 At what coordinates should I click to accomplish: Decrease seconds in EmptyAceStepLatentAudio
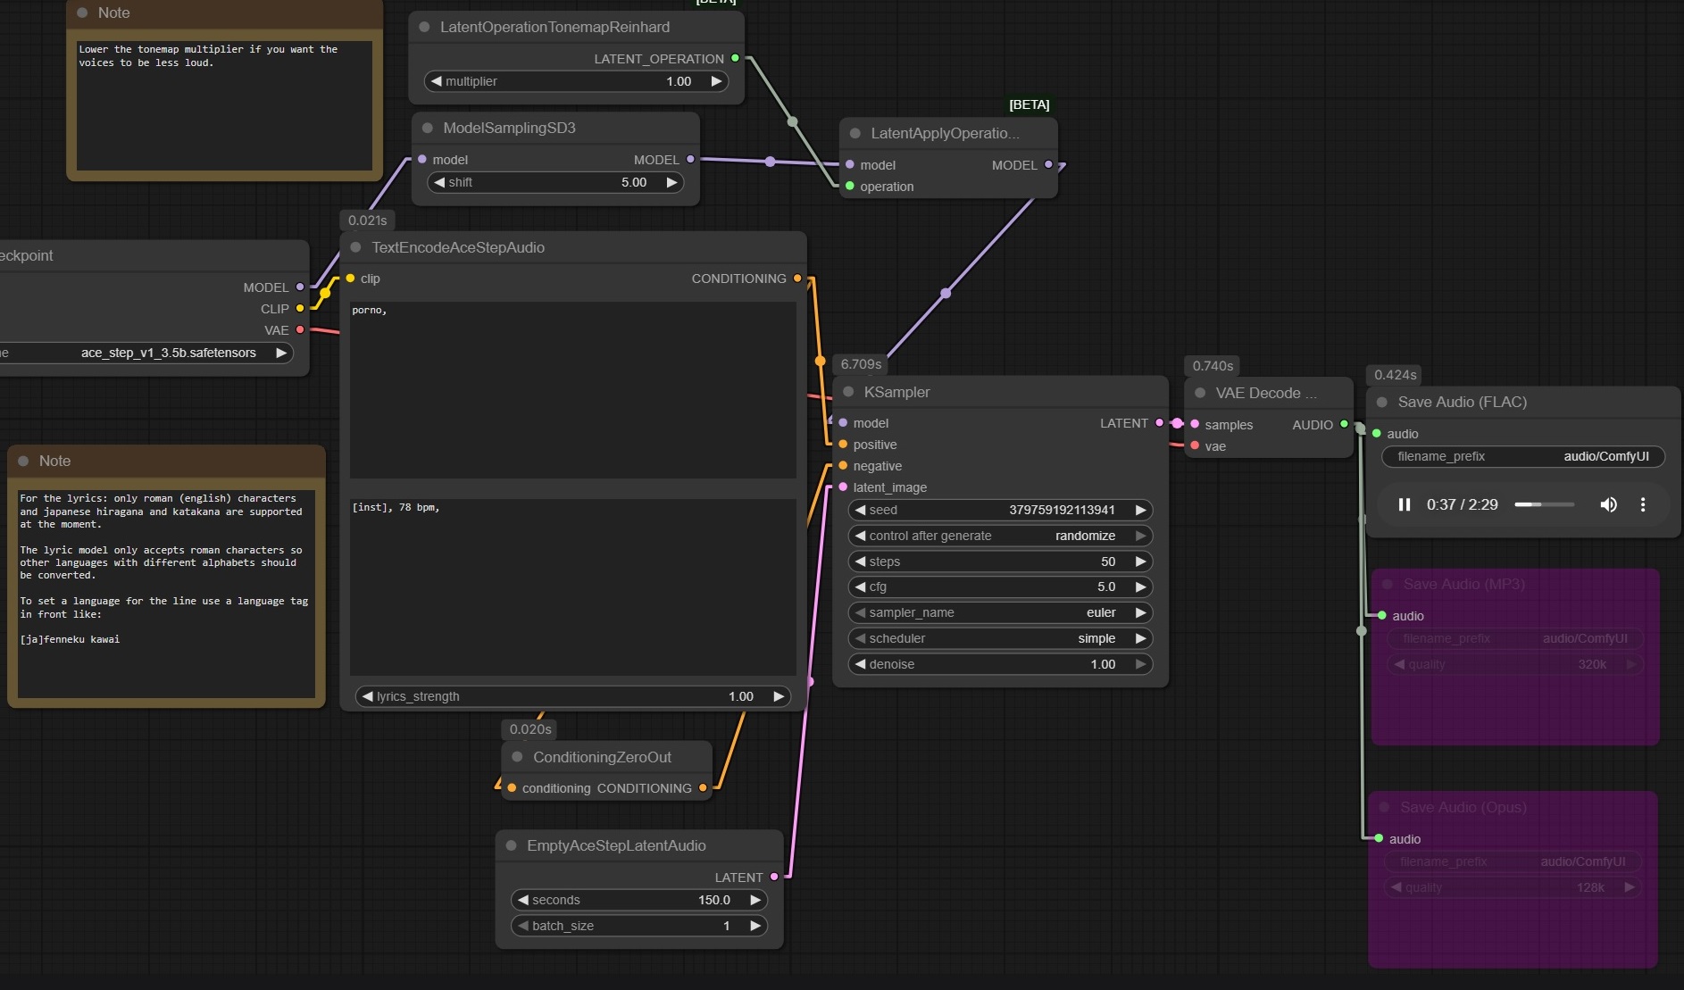coord(523,900)
